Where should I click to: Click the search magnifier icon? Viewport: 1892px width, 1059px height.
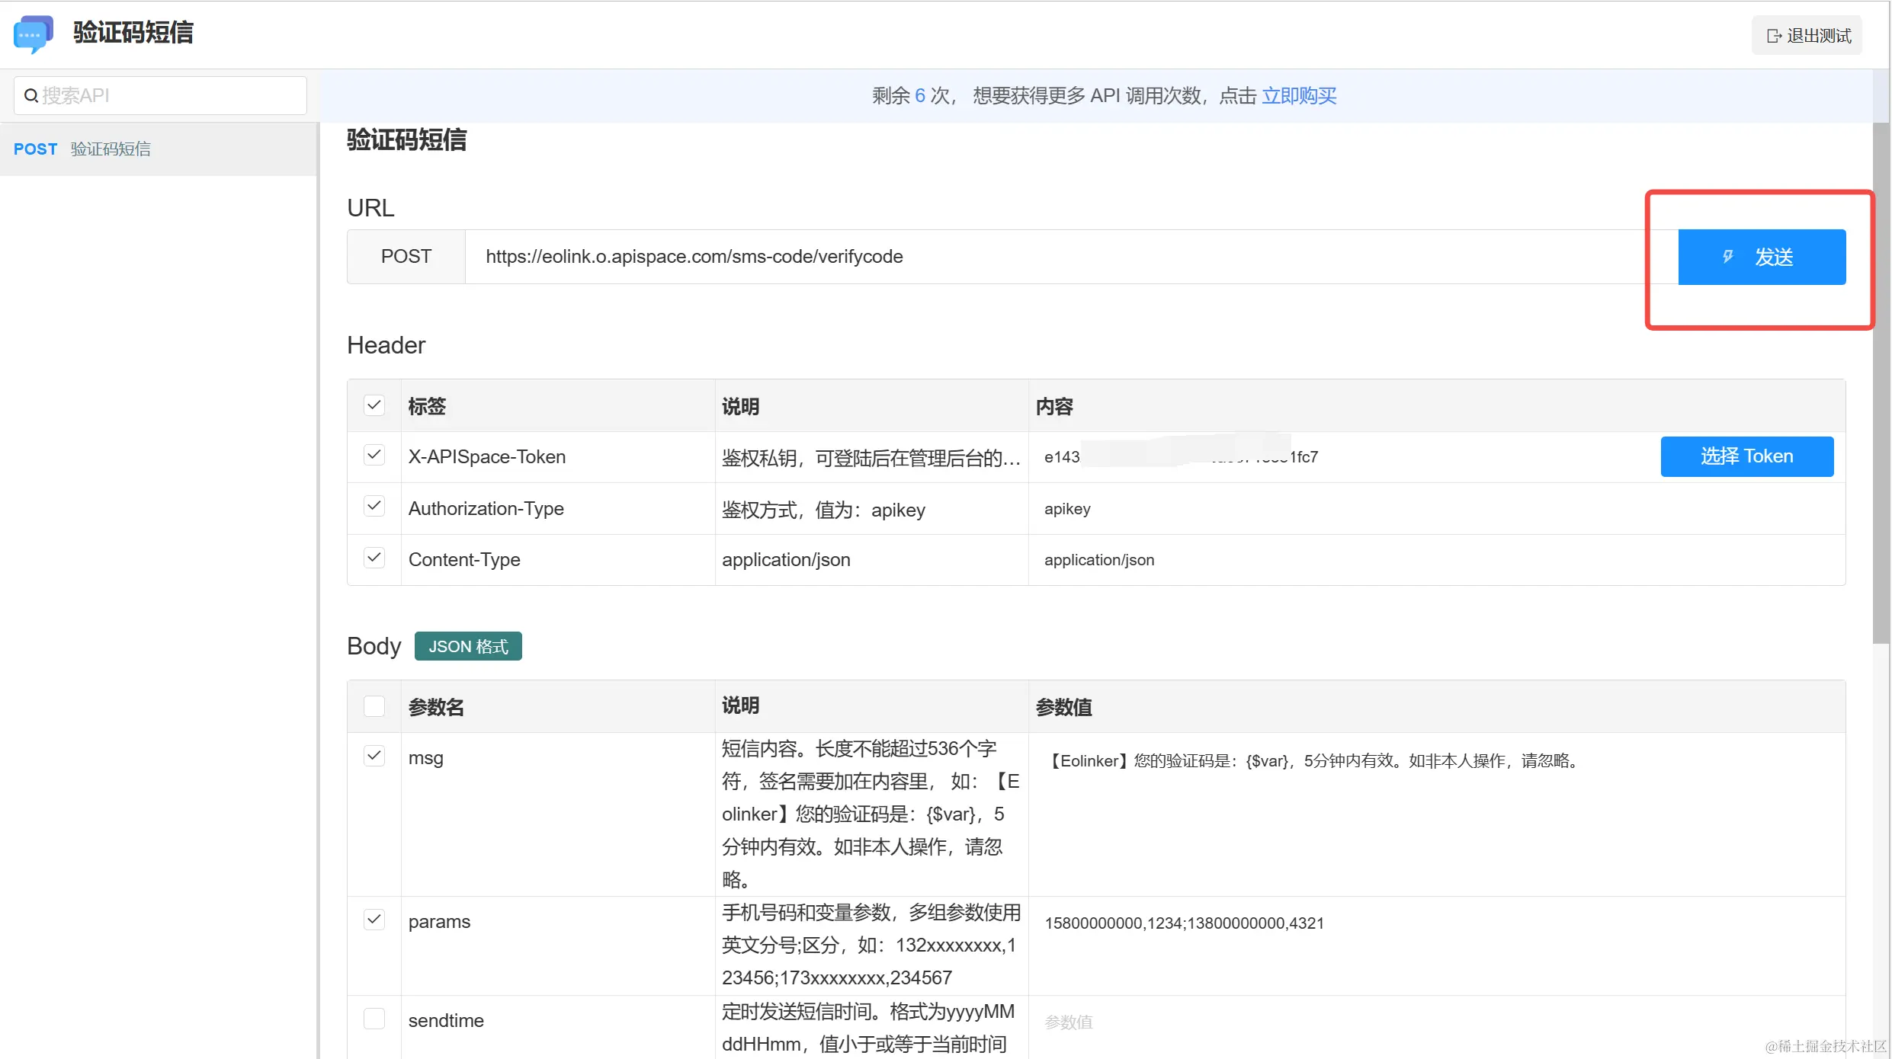click(31, 96)
